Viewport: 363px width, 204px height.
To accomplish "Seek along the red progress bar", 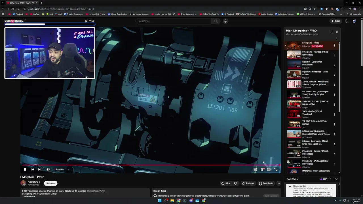I will (151, 165).
